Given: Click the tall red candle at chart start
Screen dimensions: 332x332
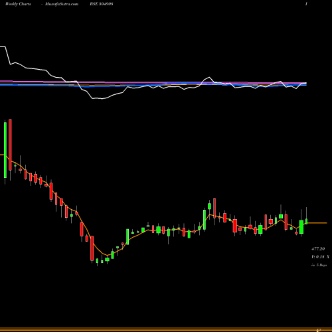Looking at the screenshot, I should pyautogui.click(x=10, y=145).
